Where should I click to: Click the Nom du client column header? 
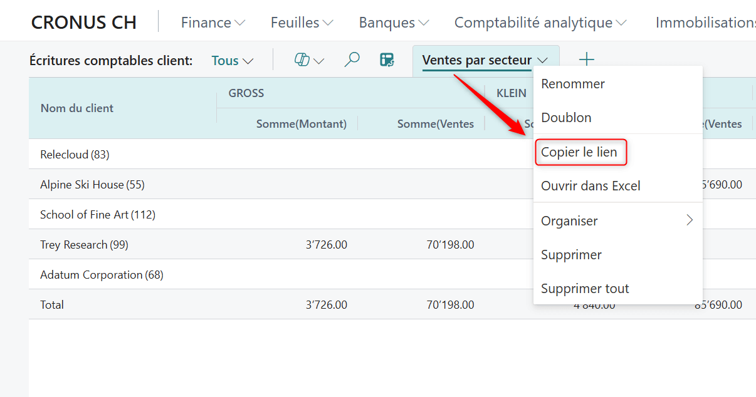[77, 108]
